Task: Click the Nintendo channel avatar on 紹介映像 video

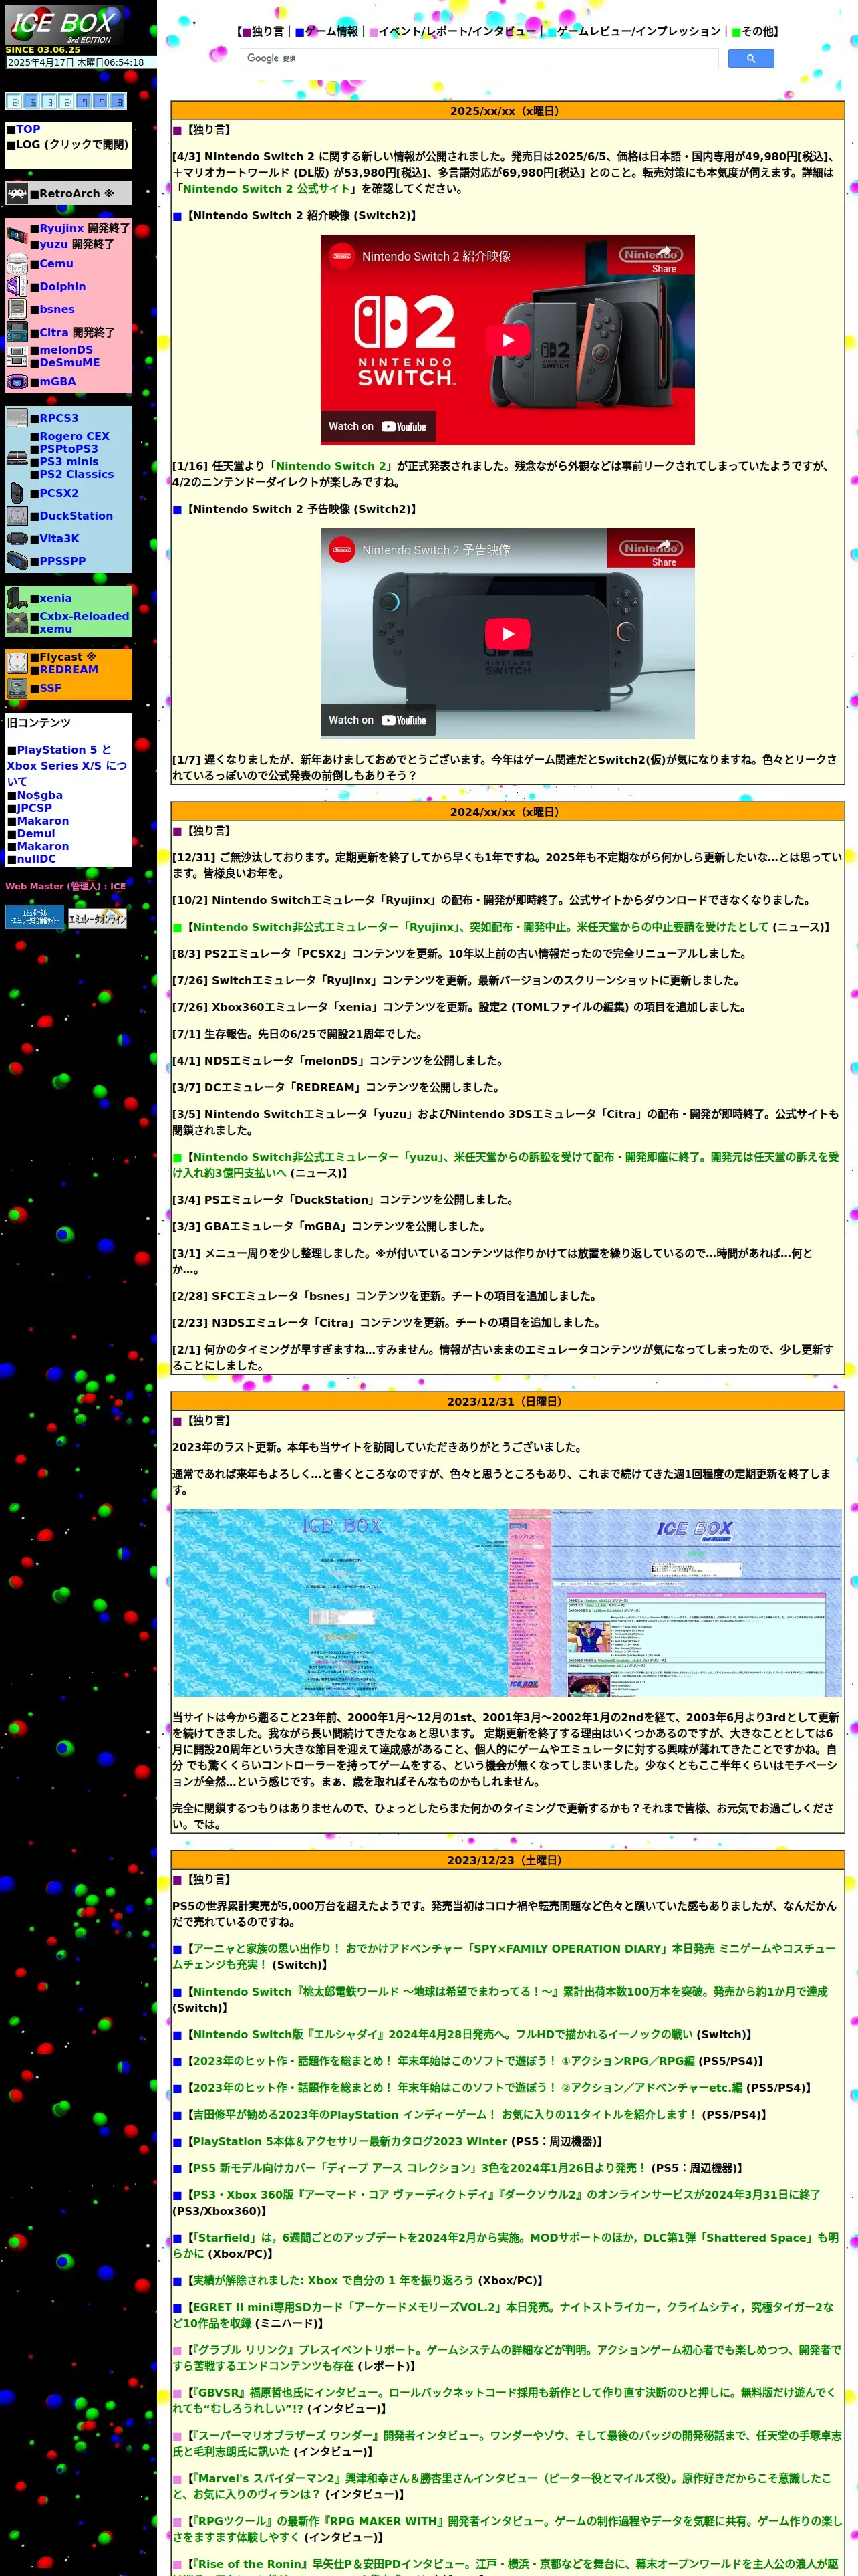Action: coord(343,256)
